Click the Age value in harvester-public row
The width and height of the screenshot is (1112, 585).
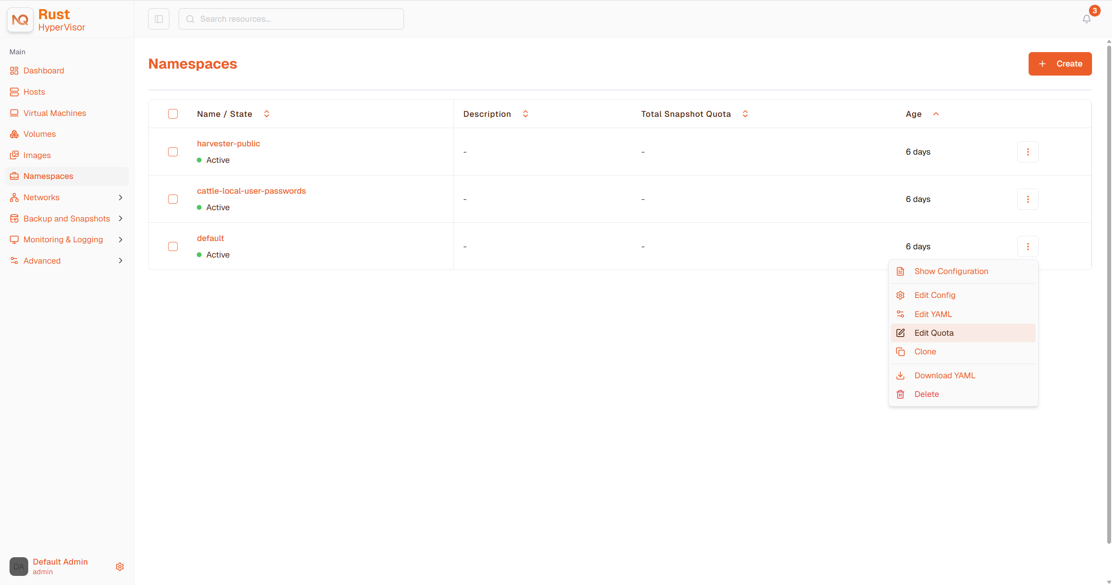918,152
